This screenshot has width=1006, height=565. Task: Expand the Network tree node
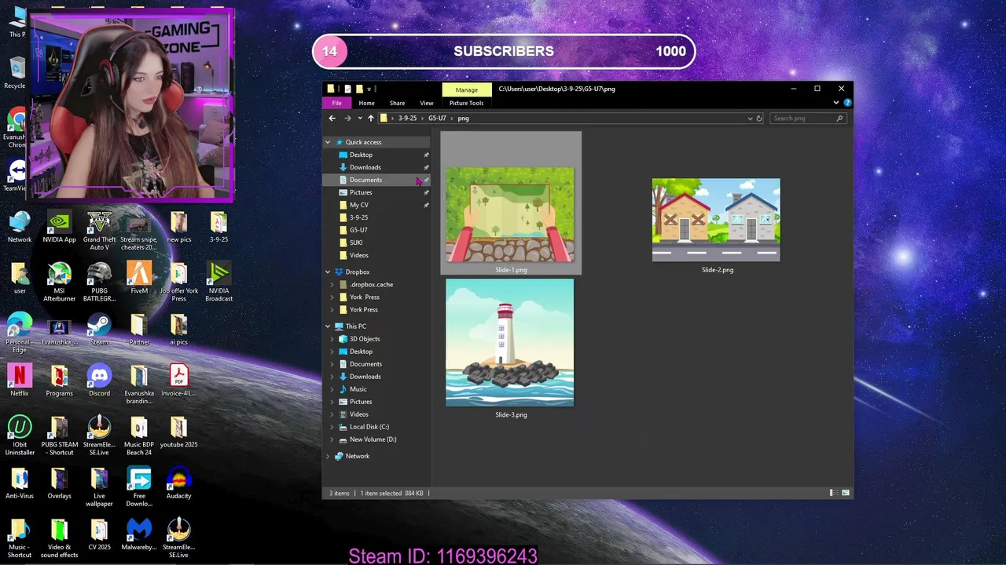pos(328,456)
